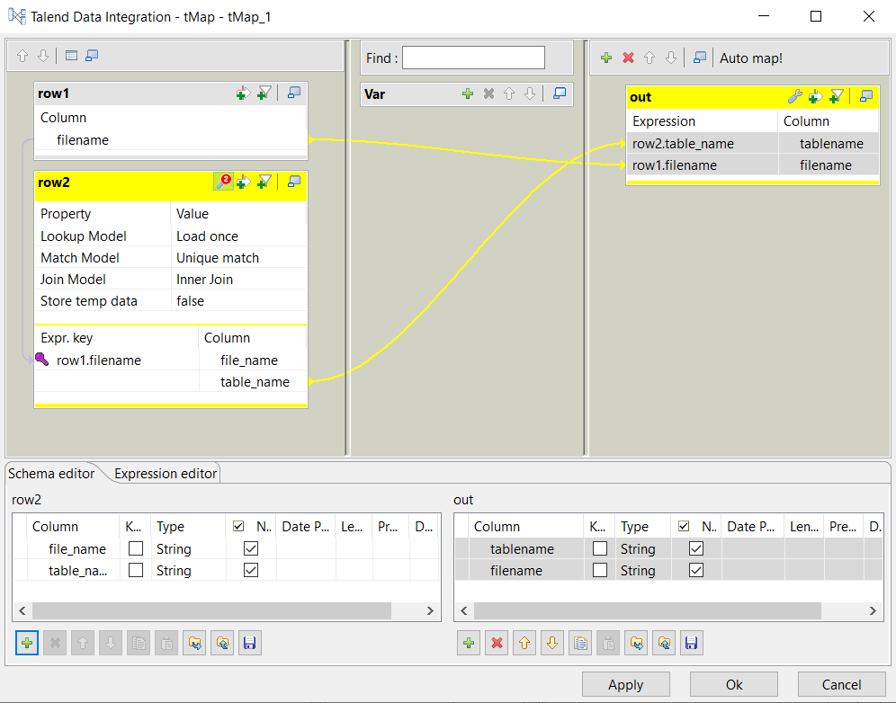
Task: Minimize the row1 input table
Action: 293,93
